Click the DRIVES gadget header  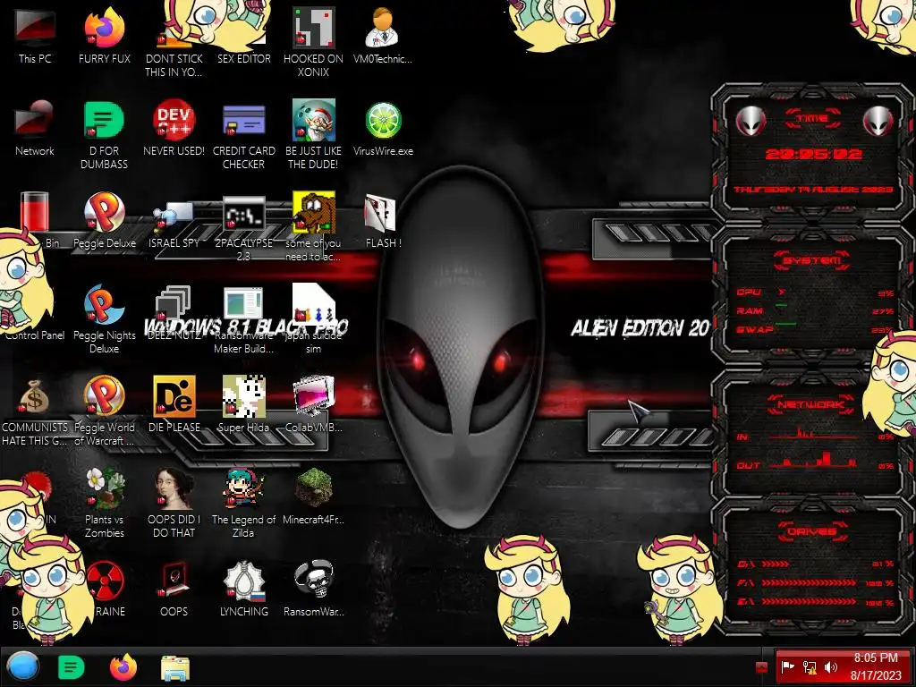coord(812,531)
